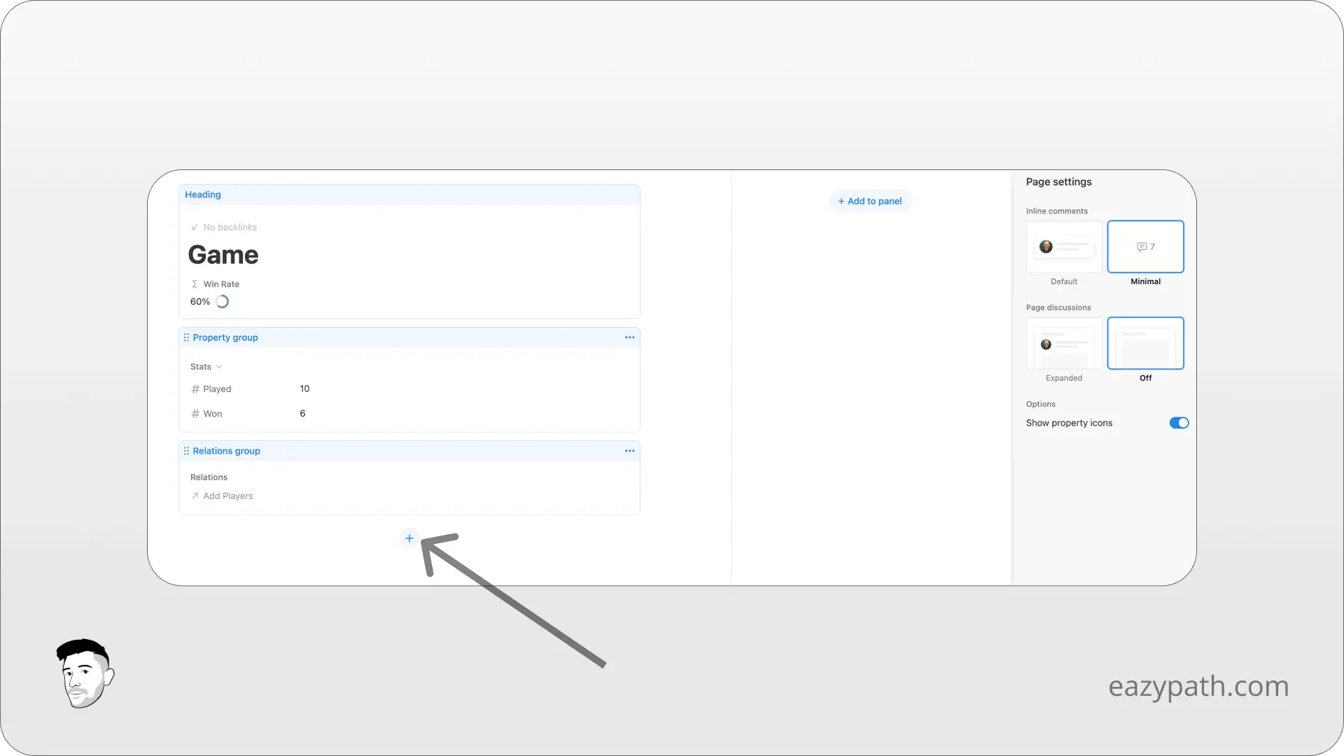
Task: Open the Property group options menu
Action: pos(629,337)
